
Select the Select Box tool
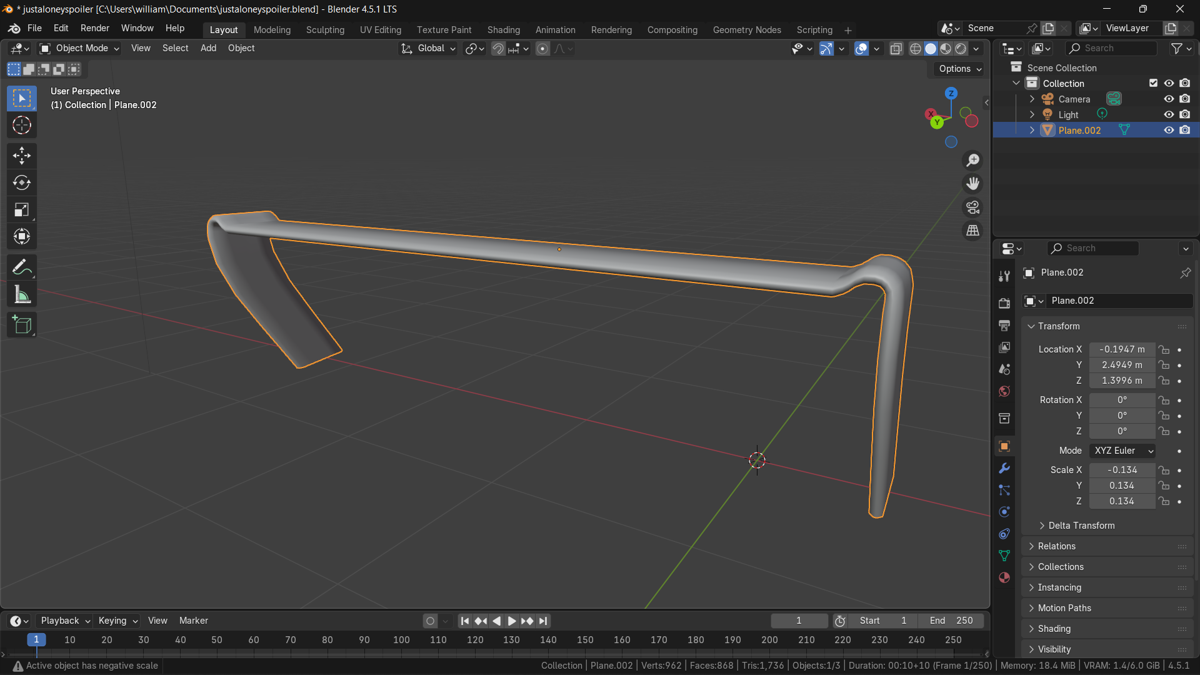tap(22, 99)
